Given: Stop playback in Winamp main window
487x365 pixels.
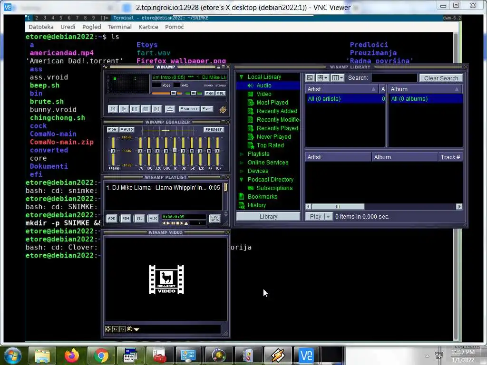Looking at the screenshot, I should click(x=146, y=109).
